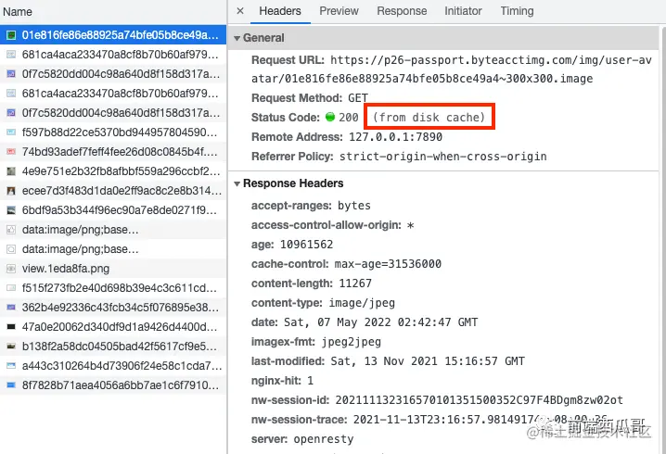Click the green 200 status indicator dot
This screenshot has width=666, height=454.
pyautogui.click(x=330, y=117)
